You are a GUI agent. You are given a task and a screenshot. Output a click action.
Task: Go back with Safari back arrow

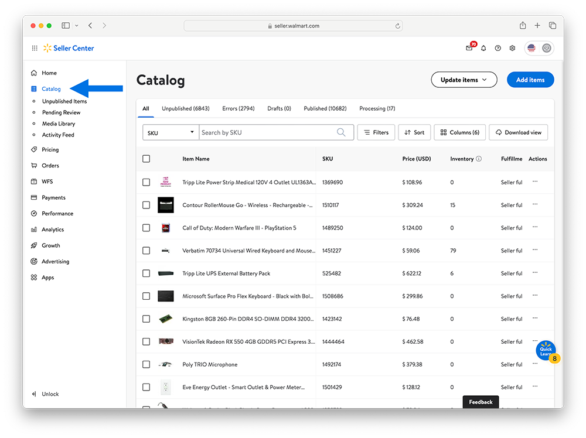pyautogui.click(x=90, y=25)
